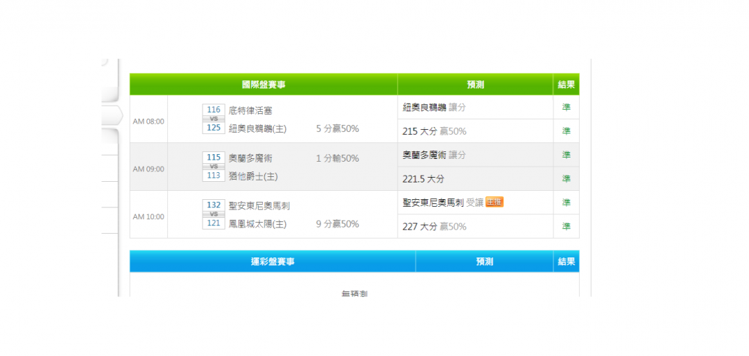Screen dimensions: 749x356
Task: Open team 奧蘭多魔術 in match column
Action: tap(250, 159)
